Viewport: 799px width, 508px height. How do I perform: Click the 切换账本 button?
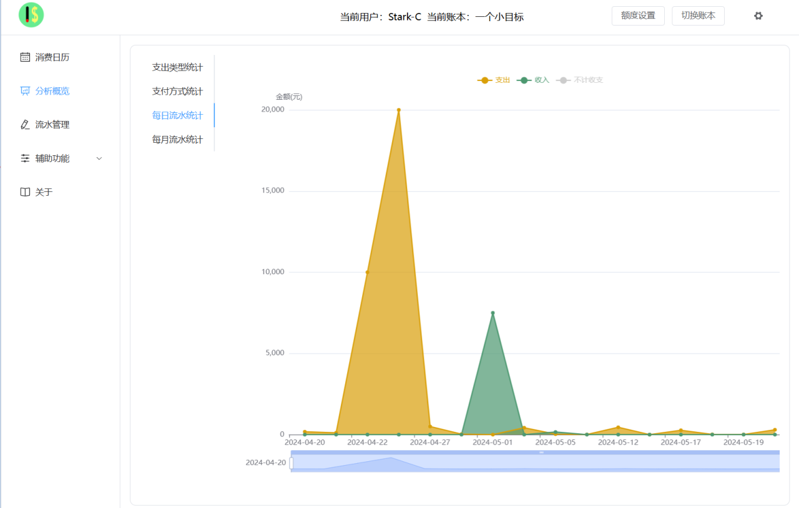698,16
